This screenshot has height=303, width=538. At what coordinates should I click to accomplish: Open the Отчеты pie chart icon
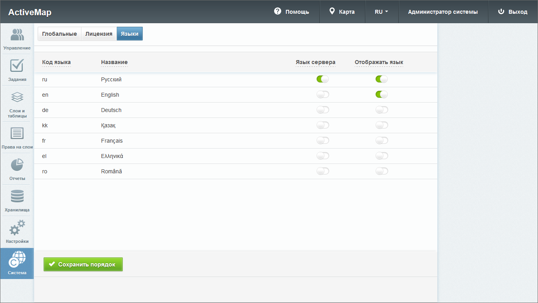pyautogui.click(x=17, y=165)
